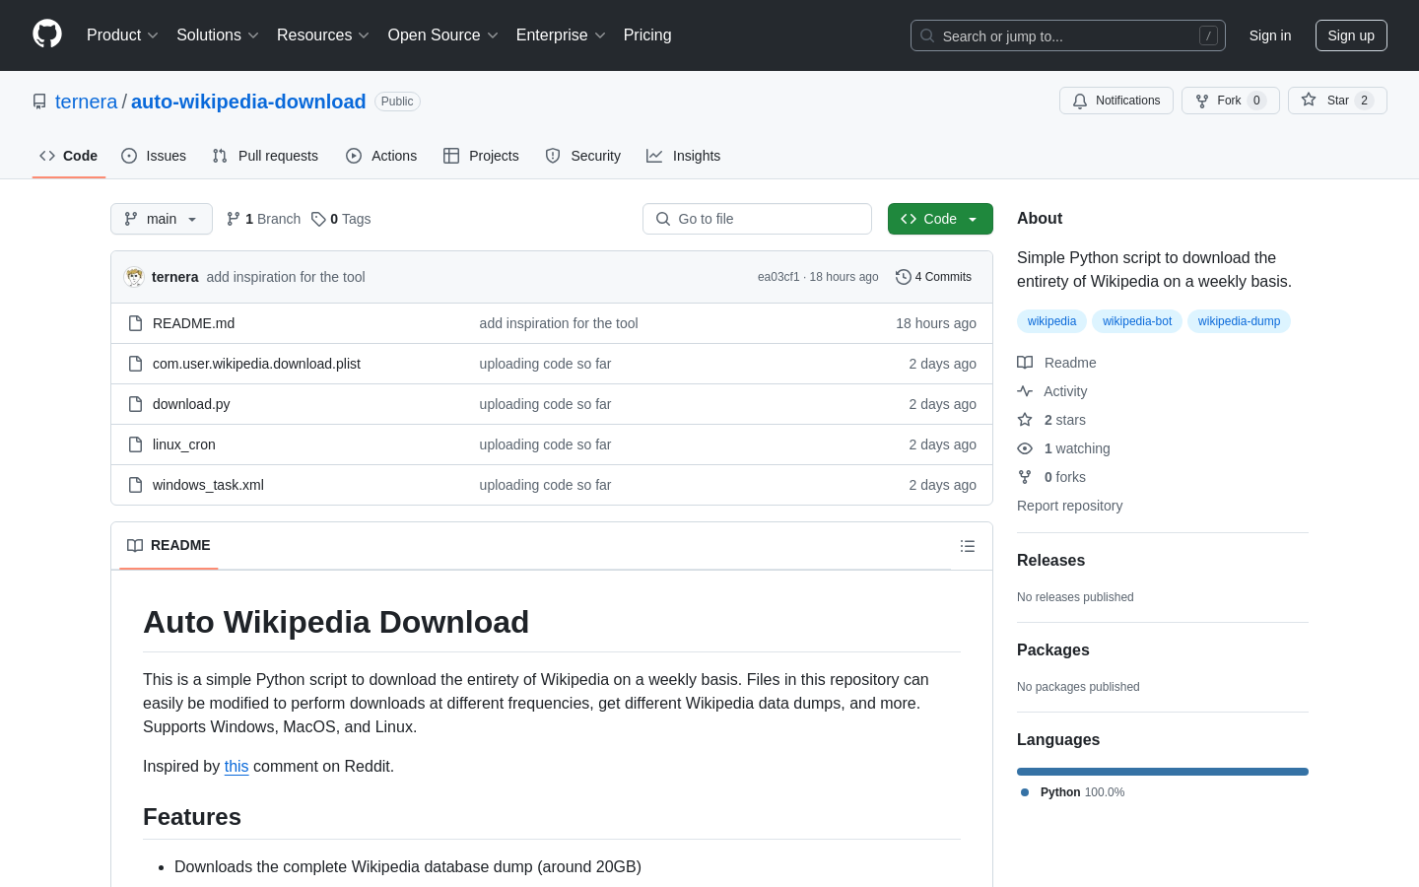Open the Insights tab
The height and width of the screenshot is (887, 1419).
[x=684, y=156]
